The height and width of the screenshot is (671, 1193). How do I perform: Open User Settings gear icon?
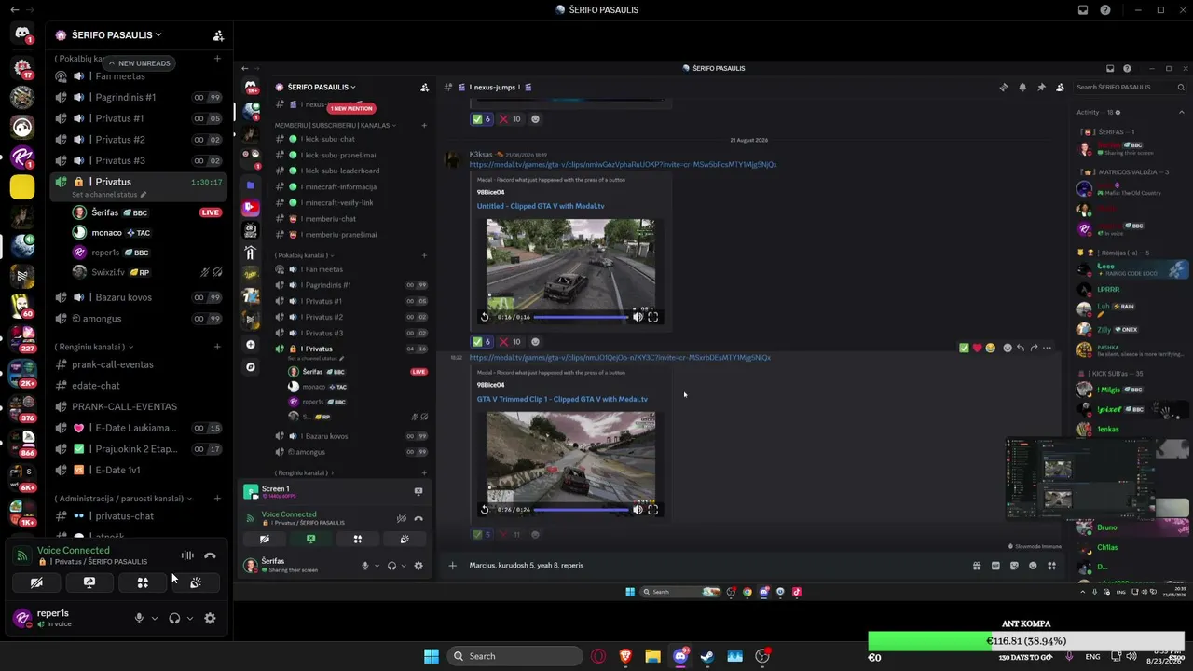[x=210, y=618]
